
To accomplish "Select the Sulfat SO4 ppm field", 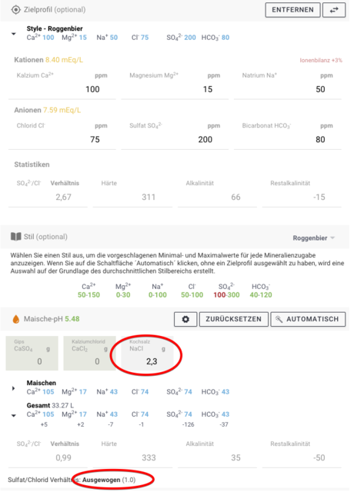I will [x=175, y=135].
